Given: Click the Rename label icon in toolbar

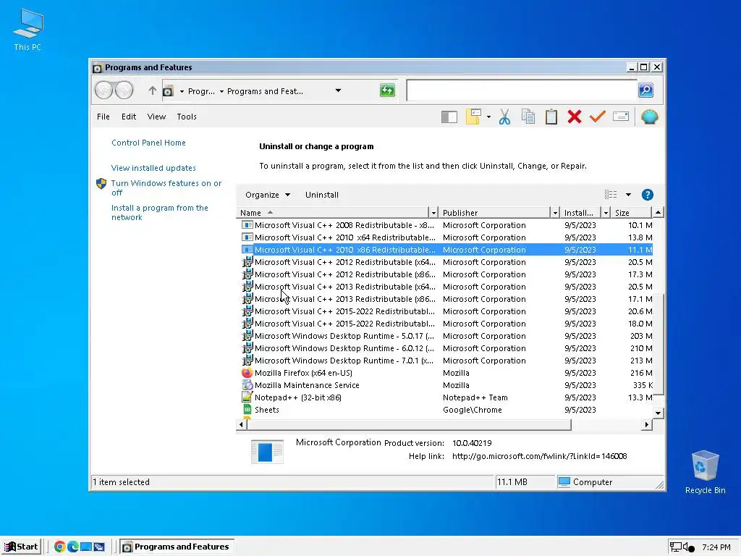Looking at the screenshot, I should tap(620, 117).
